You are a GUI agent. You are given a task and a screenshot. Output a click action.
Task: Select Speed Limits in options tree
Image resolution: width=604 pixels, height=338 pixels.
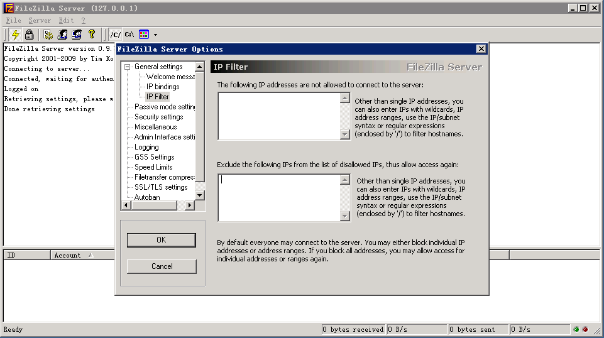coord(153,167)
